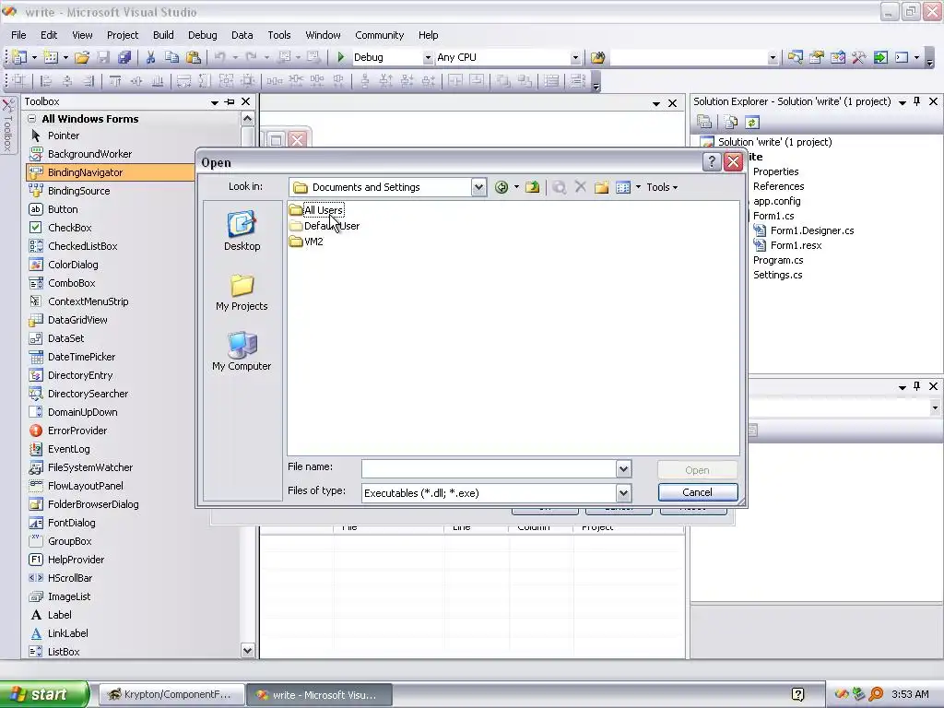The image size is (944, 708).
Task: Open Object Browser via main toolbar icon
Action: pyautogui.click(x=837, y=57)
